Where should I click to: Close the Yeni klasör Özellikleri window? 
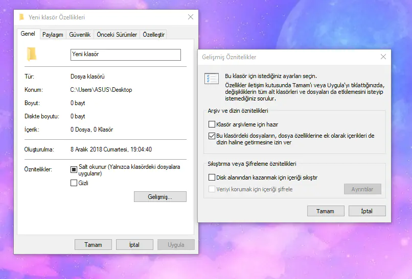click(191, 17)
